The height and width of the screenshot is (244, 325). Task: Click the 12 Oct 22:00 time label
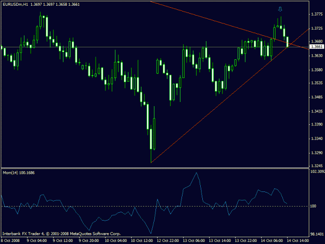tap(167, 240)
